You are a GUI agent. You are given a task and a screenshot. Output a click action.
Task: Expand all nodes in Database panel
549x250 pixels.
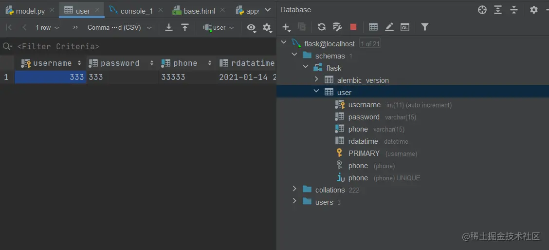pyautogui.click(x=498, y=10)
